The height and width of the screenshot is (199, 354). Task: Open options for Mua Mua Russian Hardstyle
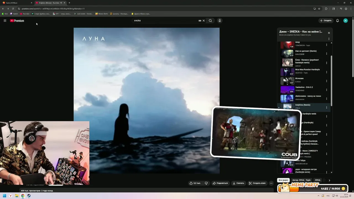326,72
